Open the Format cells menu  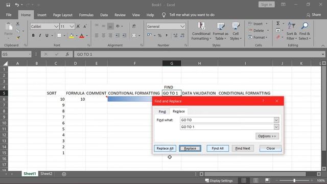pos(258,37)
